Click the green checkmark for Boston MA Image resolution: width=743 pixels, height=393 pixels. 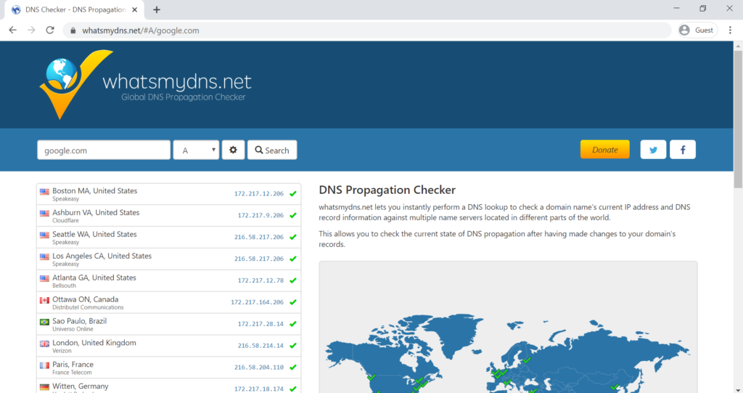(x=293, y=194)
